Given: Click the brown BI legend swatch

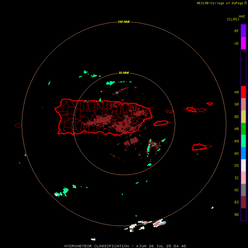Looking at the screenshot, I should coord(243,202).
